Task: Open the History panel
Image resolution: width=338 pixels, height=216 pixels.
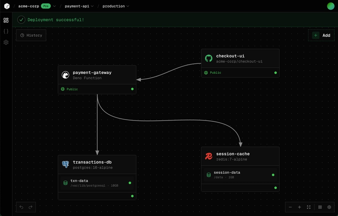Action: [31, 35]
